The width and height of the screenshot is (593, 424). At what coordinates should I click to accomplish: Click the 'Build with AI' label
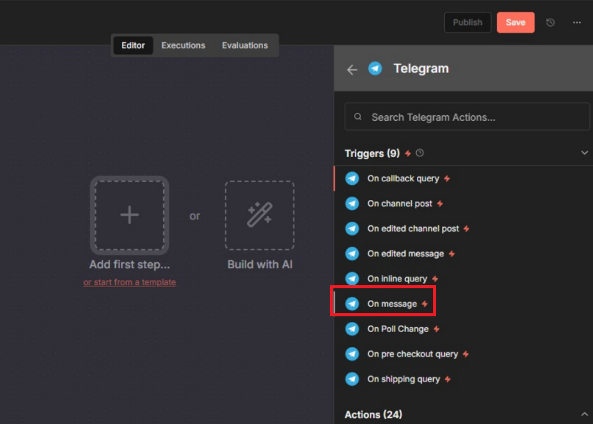click(x=260, y=264)
